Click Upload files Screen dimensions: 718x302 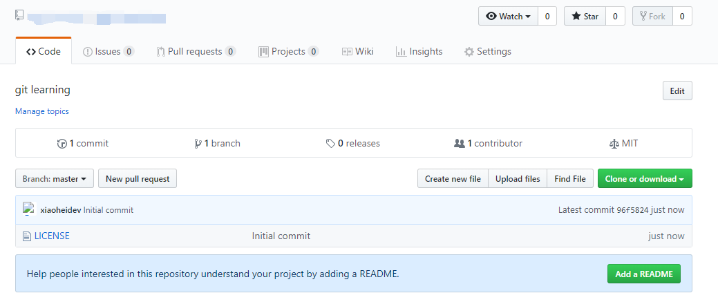tap(518, 179)
